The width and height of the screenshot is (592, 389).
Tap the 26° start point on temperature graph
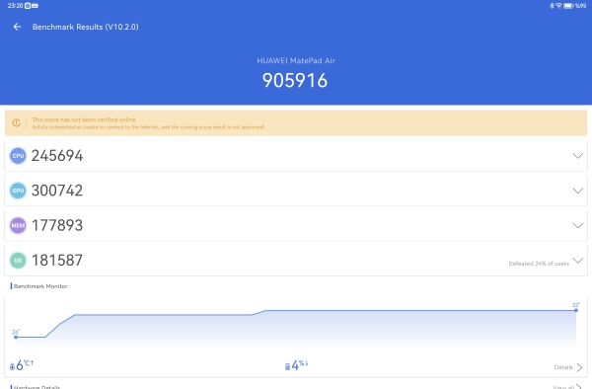click(16, 337)
